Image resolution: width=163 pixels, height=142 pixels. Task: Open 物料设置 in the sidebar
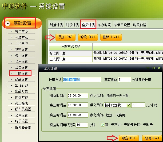click(x=21, y=49)
